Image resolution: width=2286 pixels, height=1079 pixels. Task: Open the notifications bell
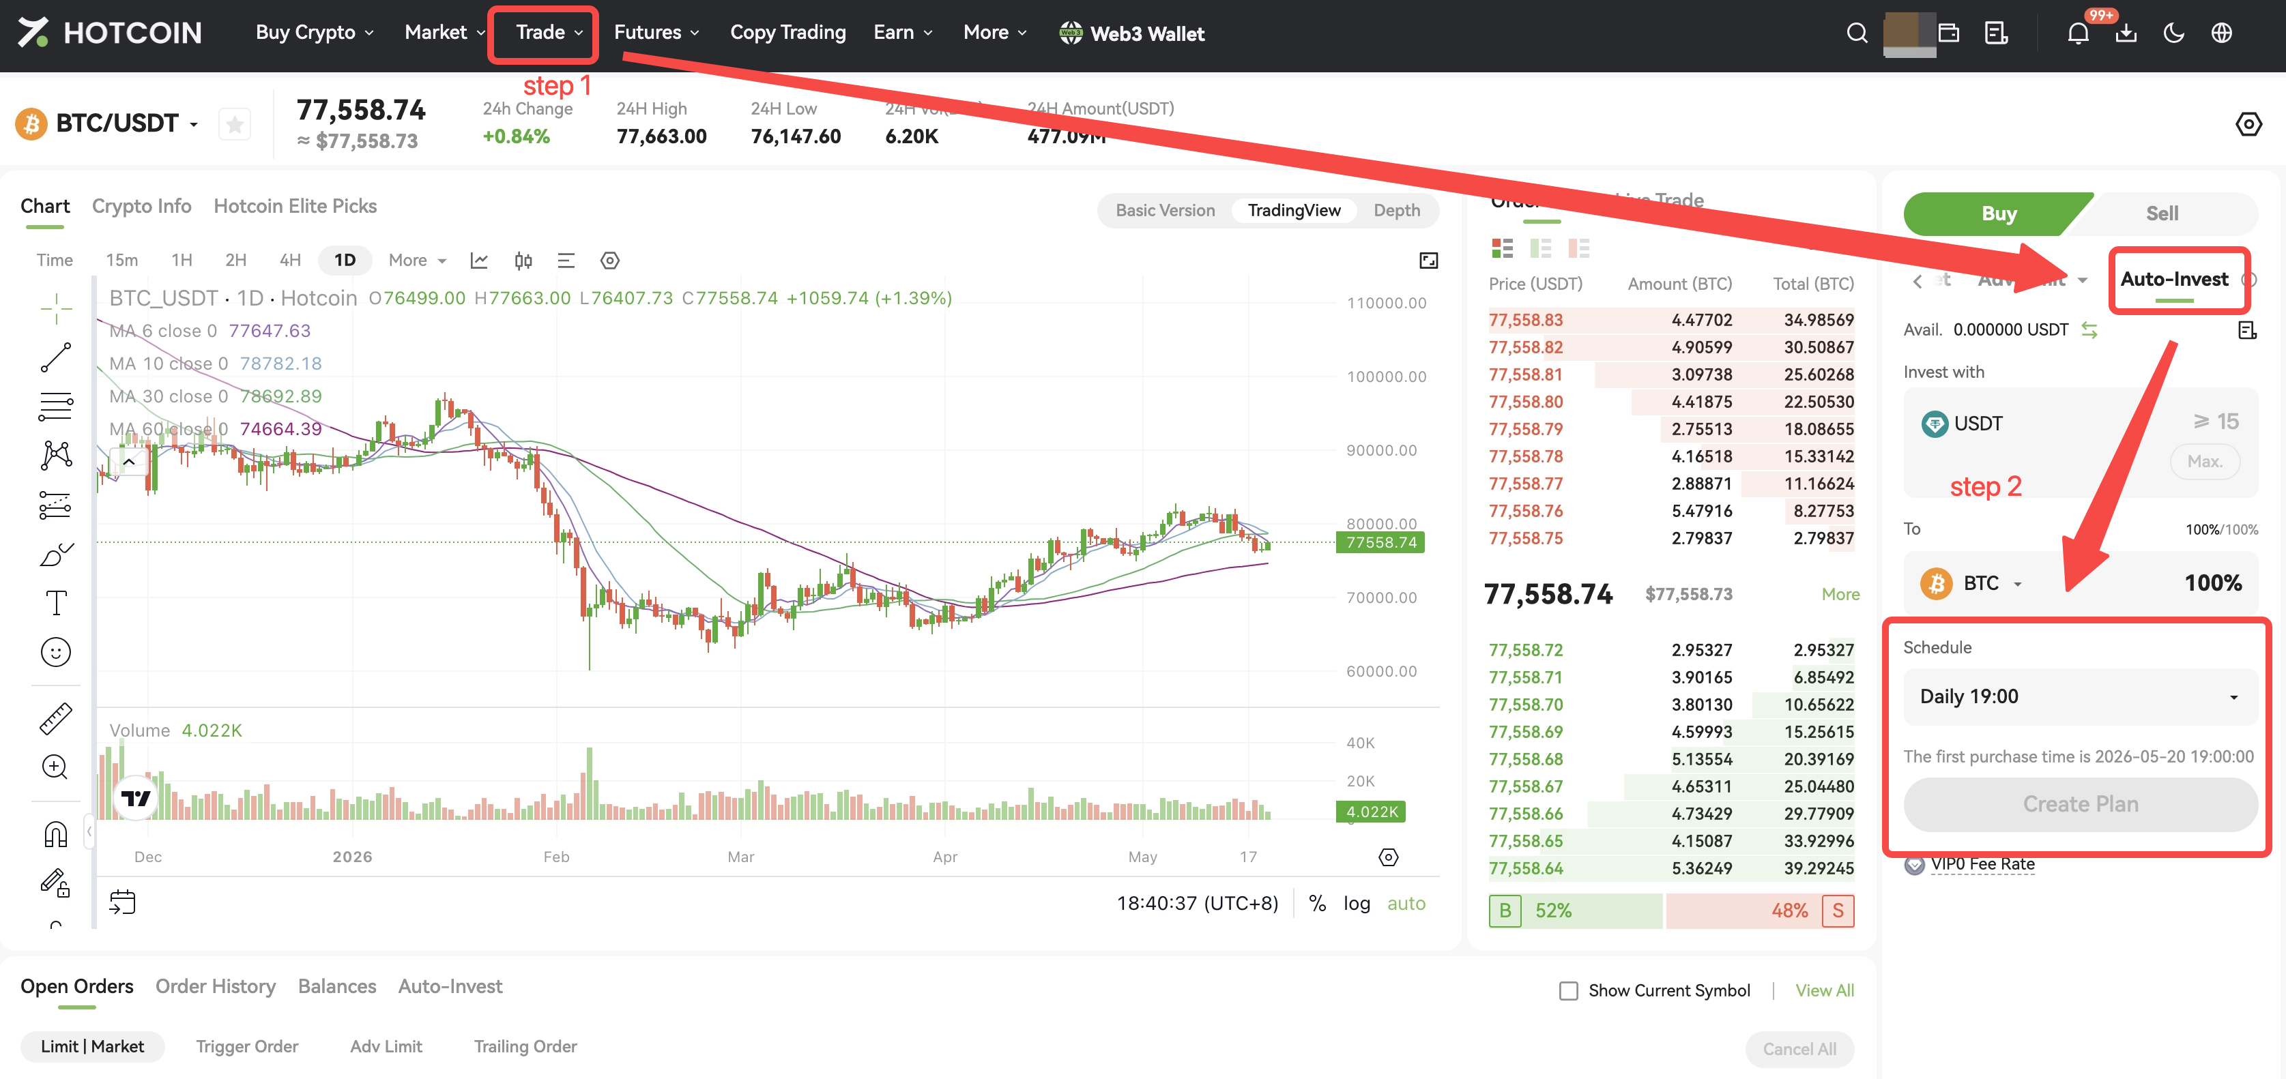pyautogui.click(x=2077, y=33)
